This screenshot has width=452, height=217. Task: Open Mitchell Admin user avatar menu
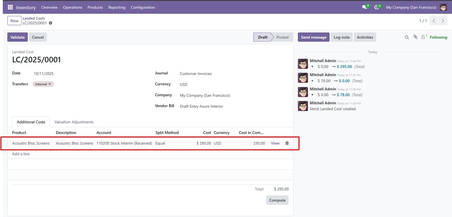click(443, 7)
